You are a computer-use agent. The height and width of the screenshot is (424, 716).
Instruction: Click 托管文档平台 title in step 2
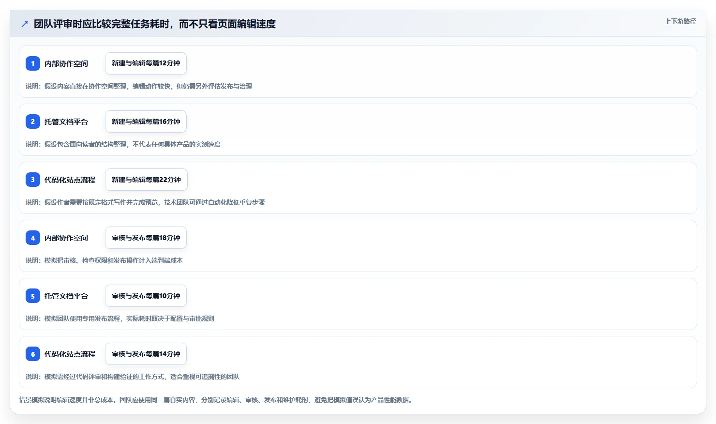[66, 121]
